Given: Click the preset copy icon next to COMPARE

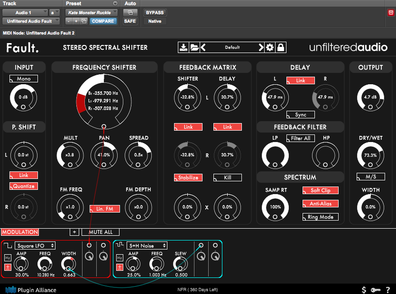Looking at the screenshot, I should click(84, 21).
